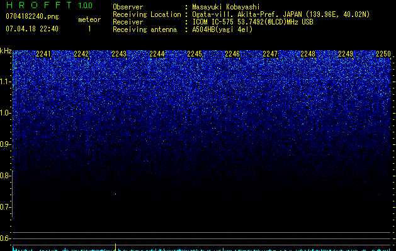Click the 0.8 frequency axis label
This screenshot has height=251, width=396.
(5, 176)
